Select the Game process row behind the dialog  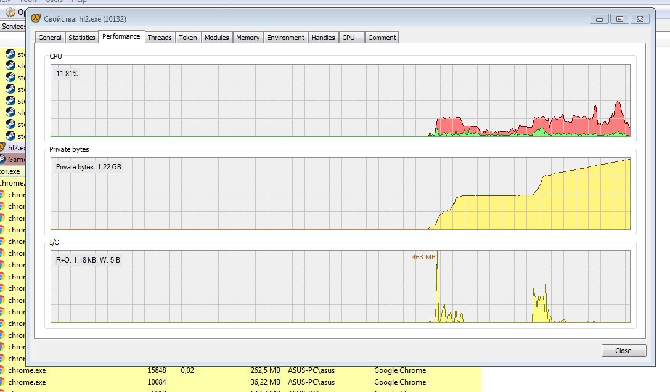click(13, 160)
